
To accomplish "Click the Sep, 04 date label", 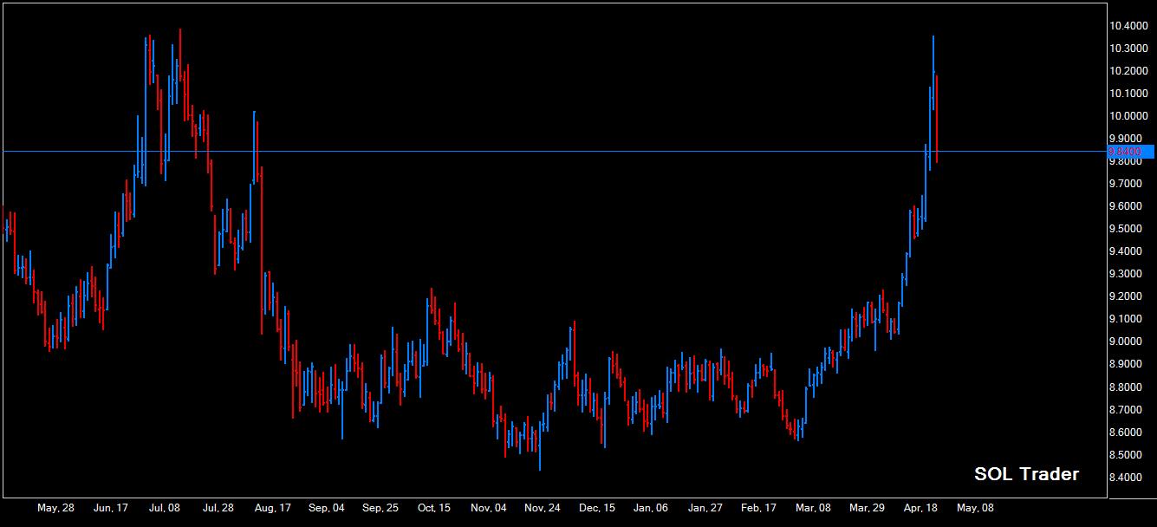I will (x=326, y=509).
